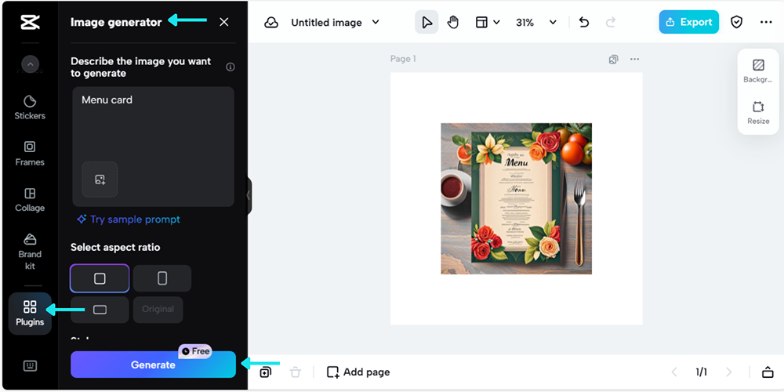Collapse the left panel handle
Viewport: 784px width, 392px height.
(248, 196)
